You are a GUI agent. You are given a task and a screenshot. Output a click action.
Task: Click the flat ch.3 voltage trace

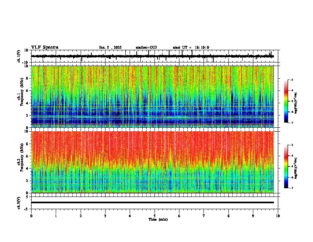click(x=152, y=202)
